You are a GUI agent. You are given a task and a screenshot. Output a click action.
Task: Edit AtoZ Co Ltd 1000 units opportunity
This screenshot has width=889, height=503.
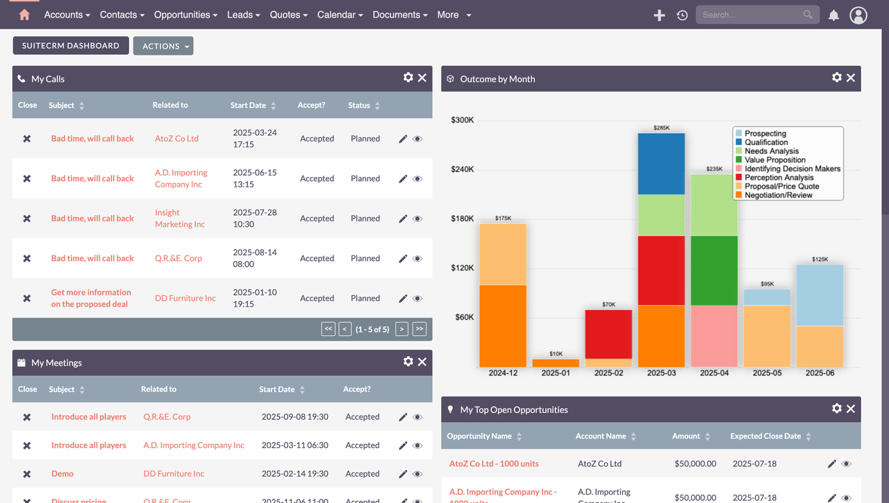tap(832, 463)
